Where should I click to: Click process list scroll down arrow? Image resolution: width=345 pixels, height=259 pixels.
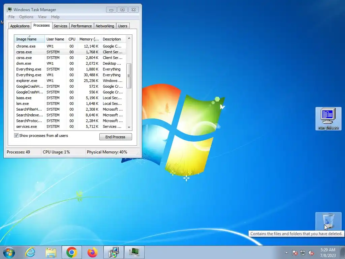[x=129, y=127]
